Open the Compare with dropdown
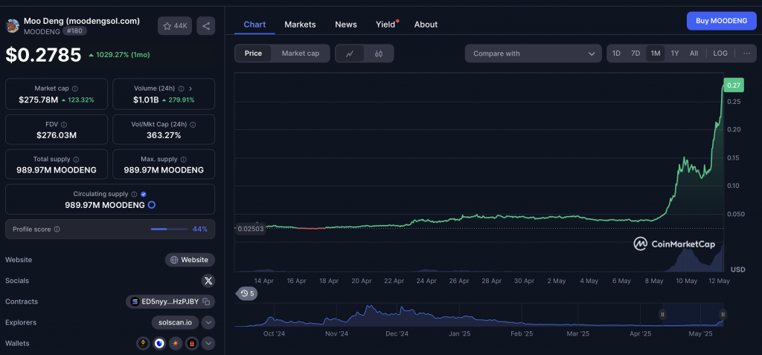Image resolution: width=762 pixels, height=355 pixels. pyautogui.click(x=533, y=53)
